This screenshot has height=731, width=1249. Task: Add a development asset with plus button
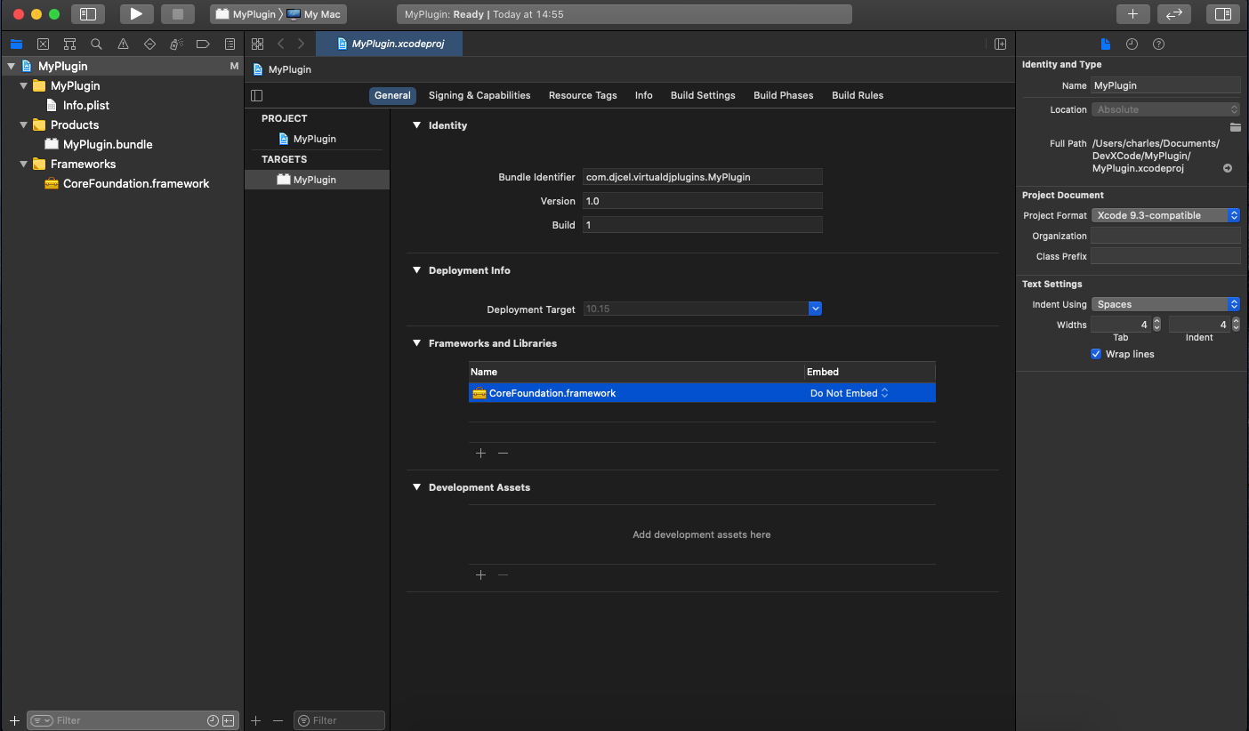(480, 574)
